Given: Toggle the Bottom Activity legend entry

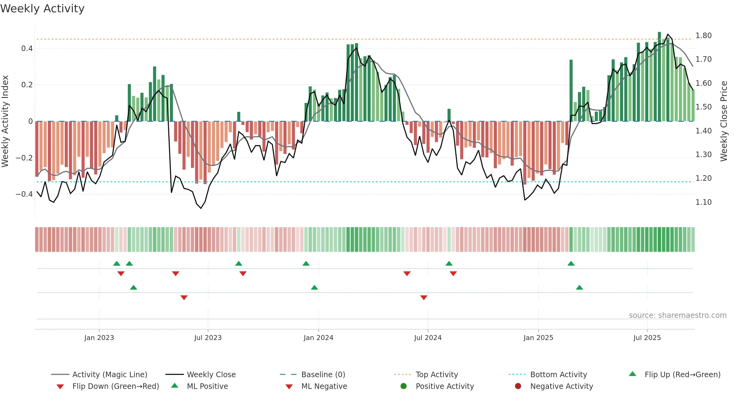Looking at the screenshot, I should click(548, 374).
